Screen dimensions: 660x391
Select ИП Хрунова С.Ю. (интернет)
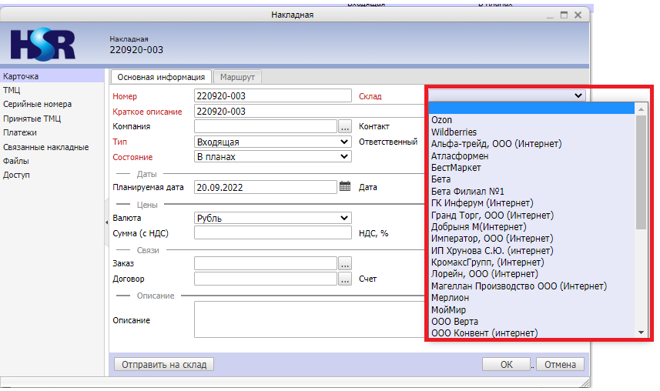[x=531, y=250]
